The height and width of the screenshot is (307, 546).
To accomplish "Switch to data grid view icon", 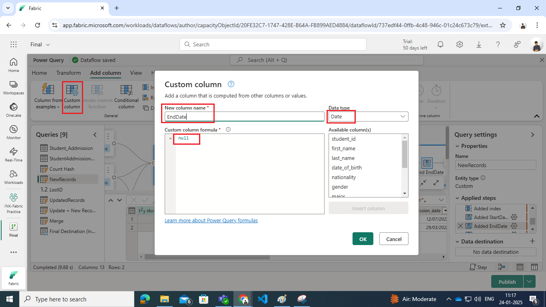I will 520,267.
